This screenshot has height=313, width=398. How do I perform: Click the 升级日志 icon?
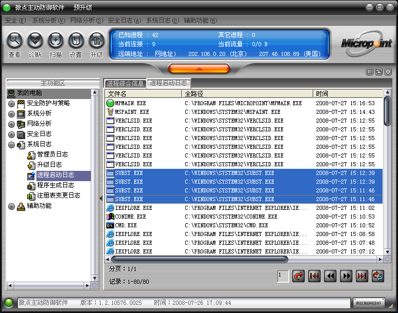[x=31, y=165]
